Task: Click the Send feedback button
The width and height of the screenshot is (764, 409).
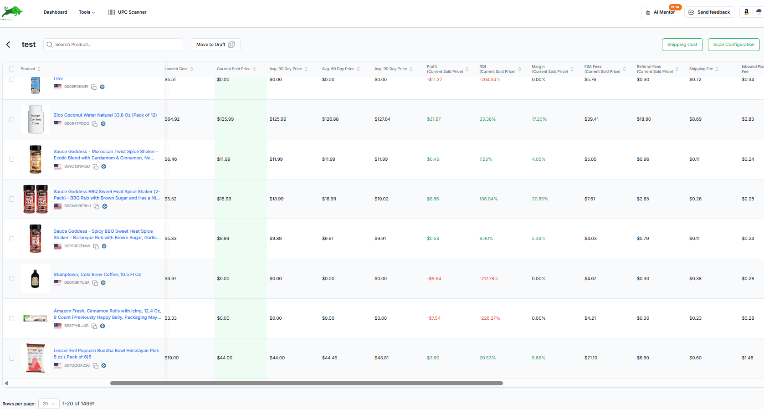Action: (x=709, y=12)
